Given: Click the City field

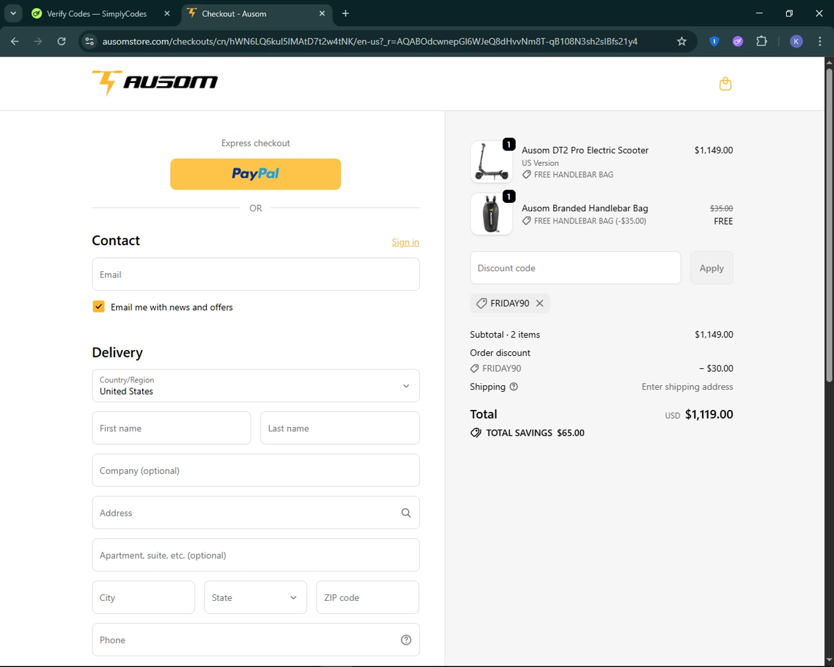Looking at the screenshot, I should tap(143, 598).
